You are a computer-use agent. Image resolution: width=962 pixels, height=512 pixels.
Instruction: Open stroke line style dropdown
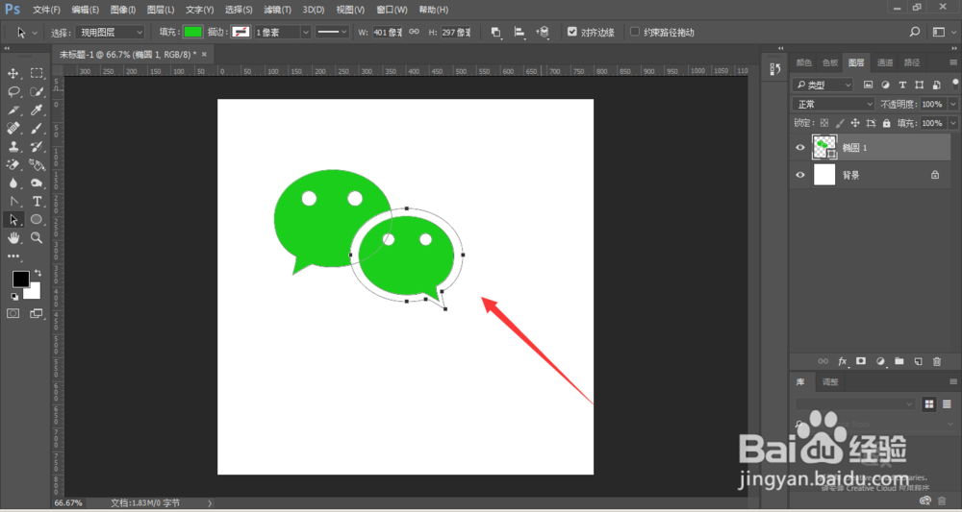click(333, 33)
